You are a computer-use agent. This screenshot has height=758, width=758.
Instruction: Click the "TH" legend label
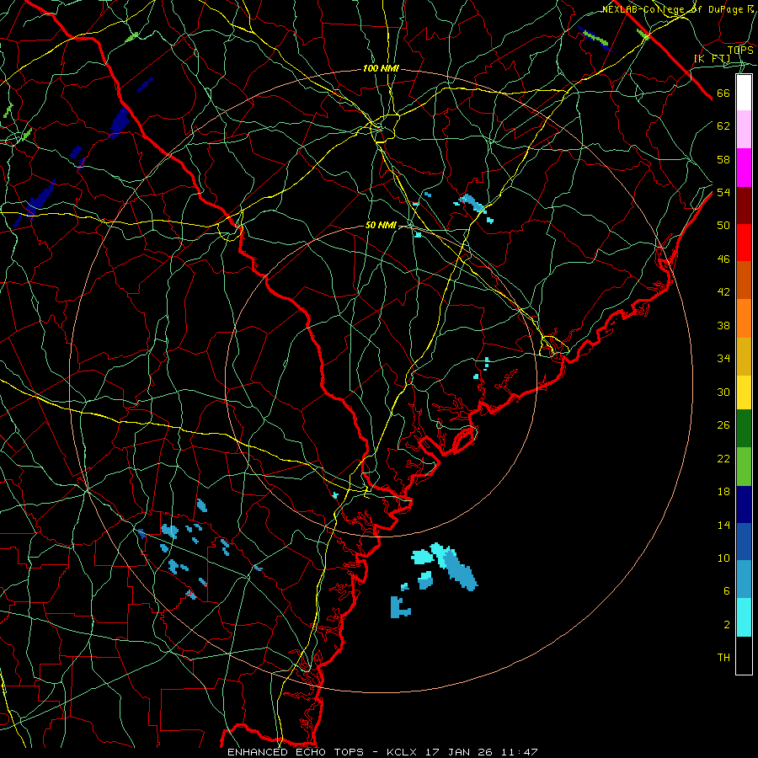pos(723,658)
